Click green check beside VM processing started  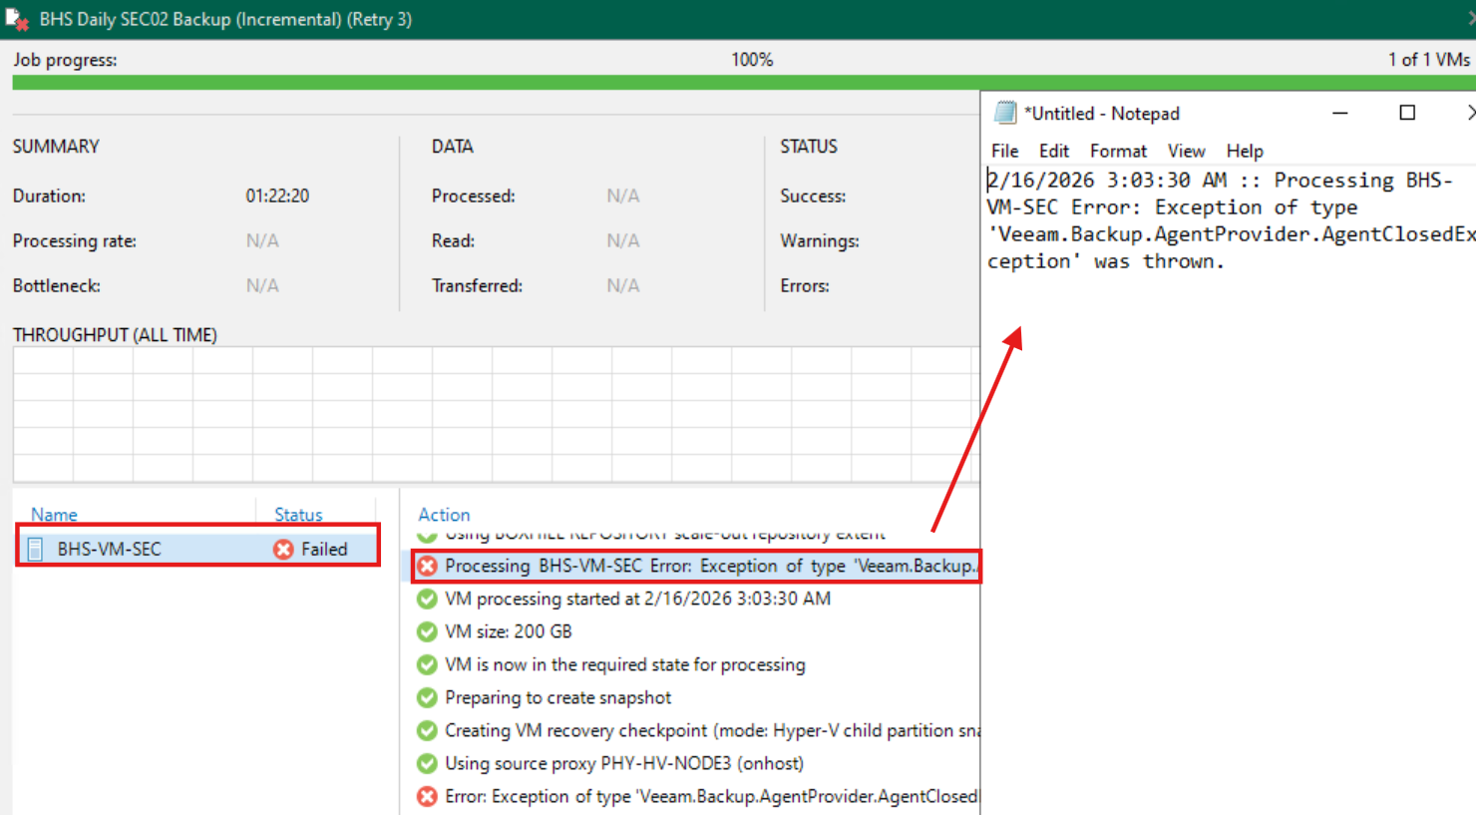[427, 599]
